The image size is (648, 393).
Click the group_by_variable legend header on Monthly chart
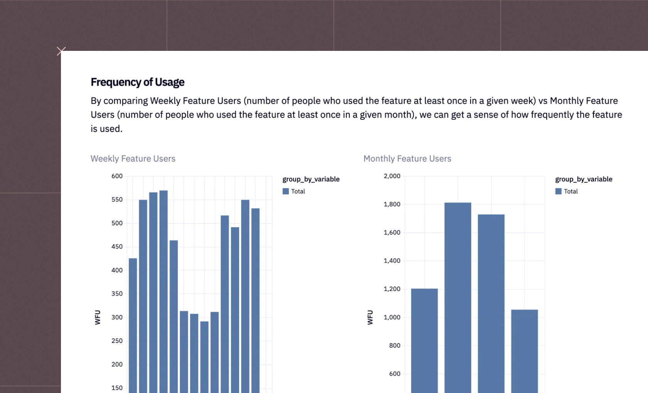[584, 179]
